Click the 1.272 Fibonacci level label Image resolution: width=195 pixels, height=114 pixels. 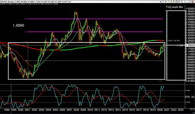point(26,32)
